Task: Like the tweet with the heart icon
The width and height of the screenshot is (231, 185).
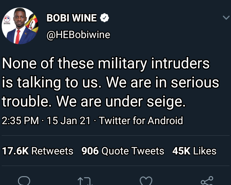Action: pyautogui.click(x=146, y=181)
